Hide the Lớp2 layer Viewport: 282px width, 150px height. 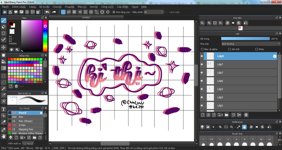pos(202,105)
